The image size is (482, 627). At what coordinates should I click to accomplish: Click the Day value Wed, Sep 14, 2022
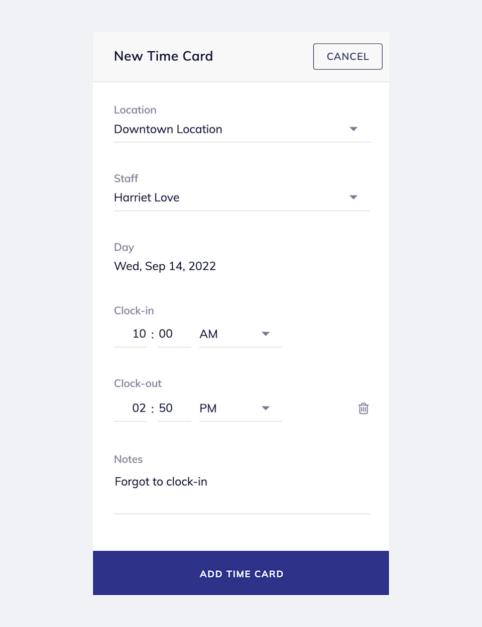(165, 266)
